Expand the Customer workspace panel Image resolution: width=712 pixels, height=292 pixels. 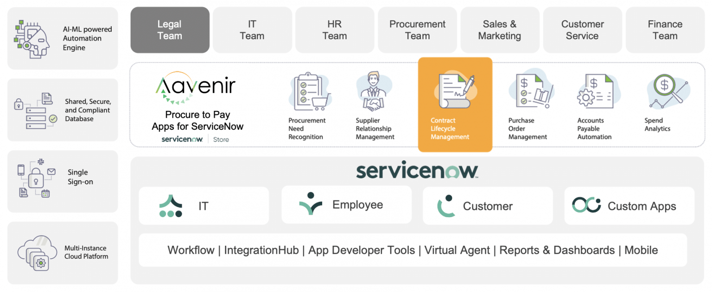coord(488,206)
